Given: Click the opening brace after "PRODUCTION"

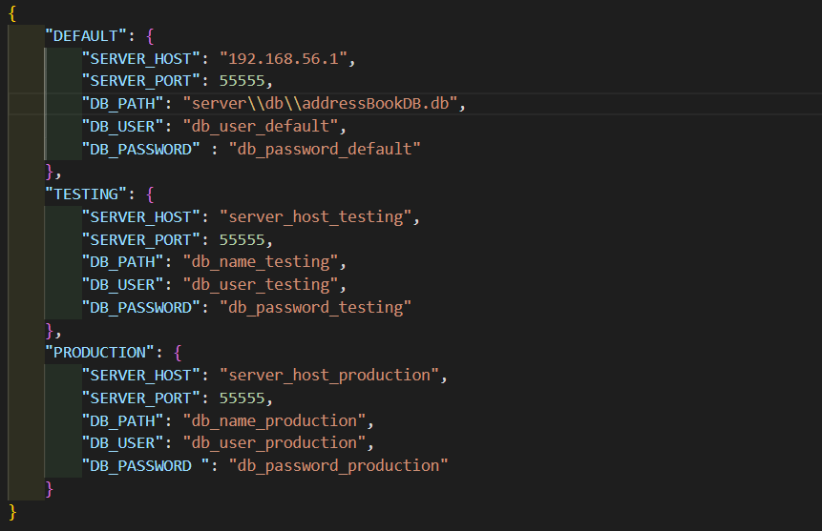Looking at the screenshot, I should pyautogui.click(x=178, y=353).
